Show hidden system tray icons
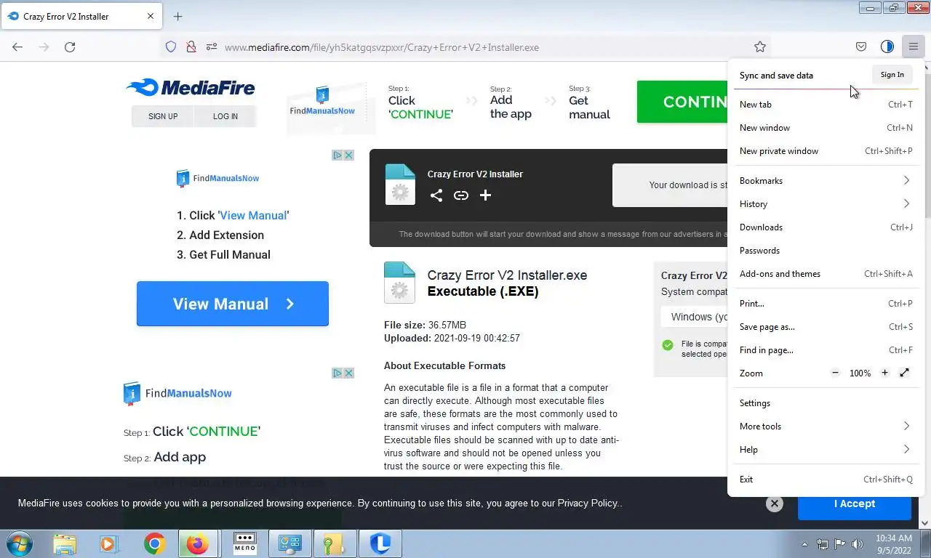Viewport: 931px width, 558px height. click(805, 543)
